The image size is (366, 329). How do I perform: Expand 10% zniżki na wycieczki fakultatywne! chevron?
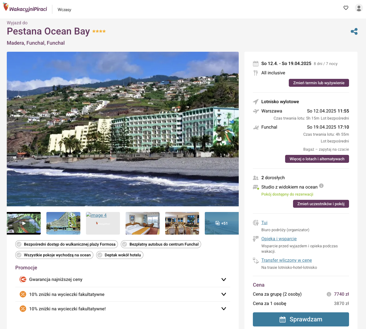tap(224, 309)
